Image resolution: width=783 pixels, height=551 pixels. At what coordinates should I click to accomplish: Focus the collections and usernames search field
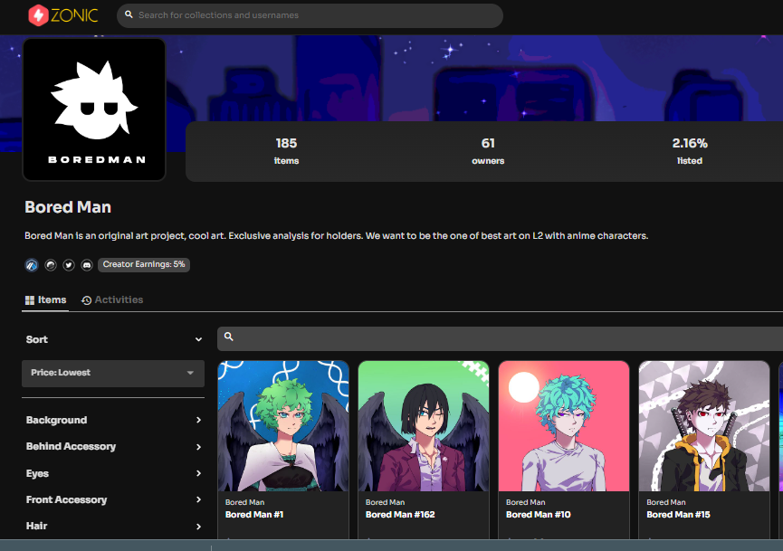310,15
